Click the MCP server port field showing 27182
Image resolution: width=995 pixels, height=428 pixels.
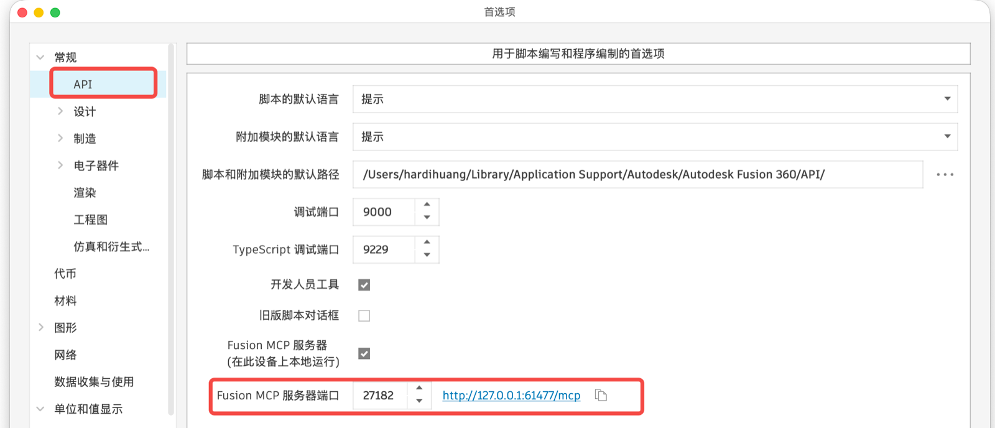(x=380, y=396)
